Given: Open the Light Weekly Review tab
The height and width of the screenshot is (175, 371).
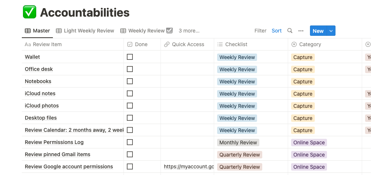Looking at the screenshot, I should [89, 31].
